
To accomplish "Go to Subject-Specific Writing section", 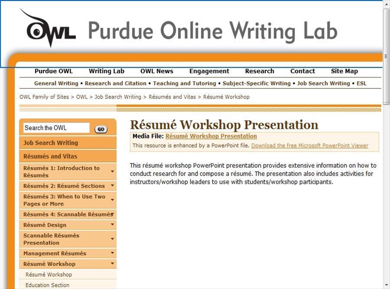I will click(x=256, y=84).
